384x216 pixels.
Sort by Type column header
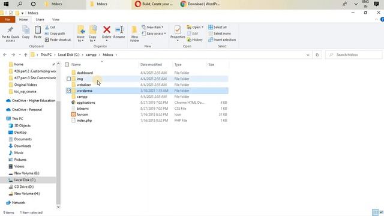tap(178, 65)
